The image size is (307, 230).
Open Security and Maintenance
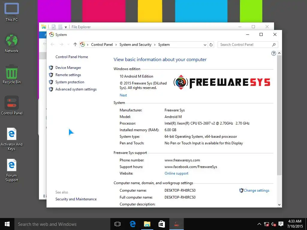[x=76, y=199]
